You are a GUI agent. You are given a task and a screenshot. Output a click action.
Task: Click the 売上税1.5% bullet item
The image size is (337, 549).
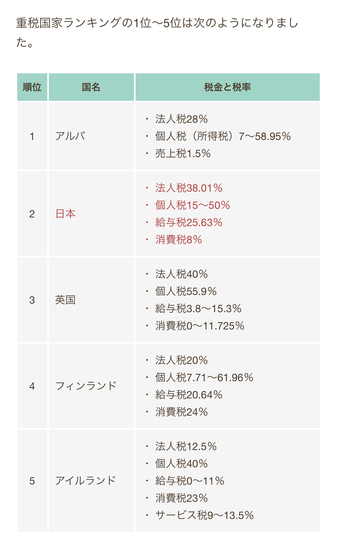coord(183,154)
